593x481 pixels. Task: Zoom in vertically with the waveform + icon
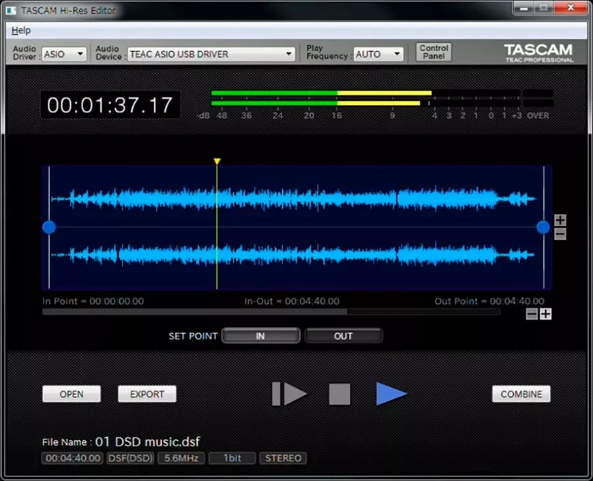coord(559,220)
